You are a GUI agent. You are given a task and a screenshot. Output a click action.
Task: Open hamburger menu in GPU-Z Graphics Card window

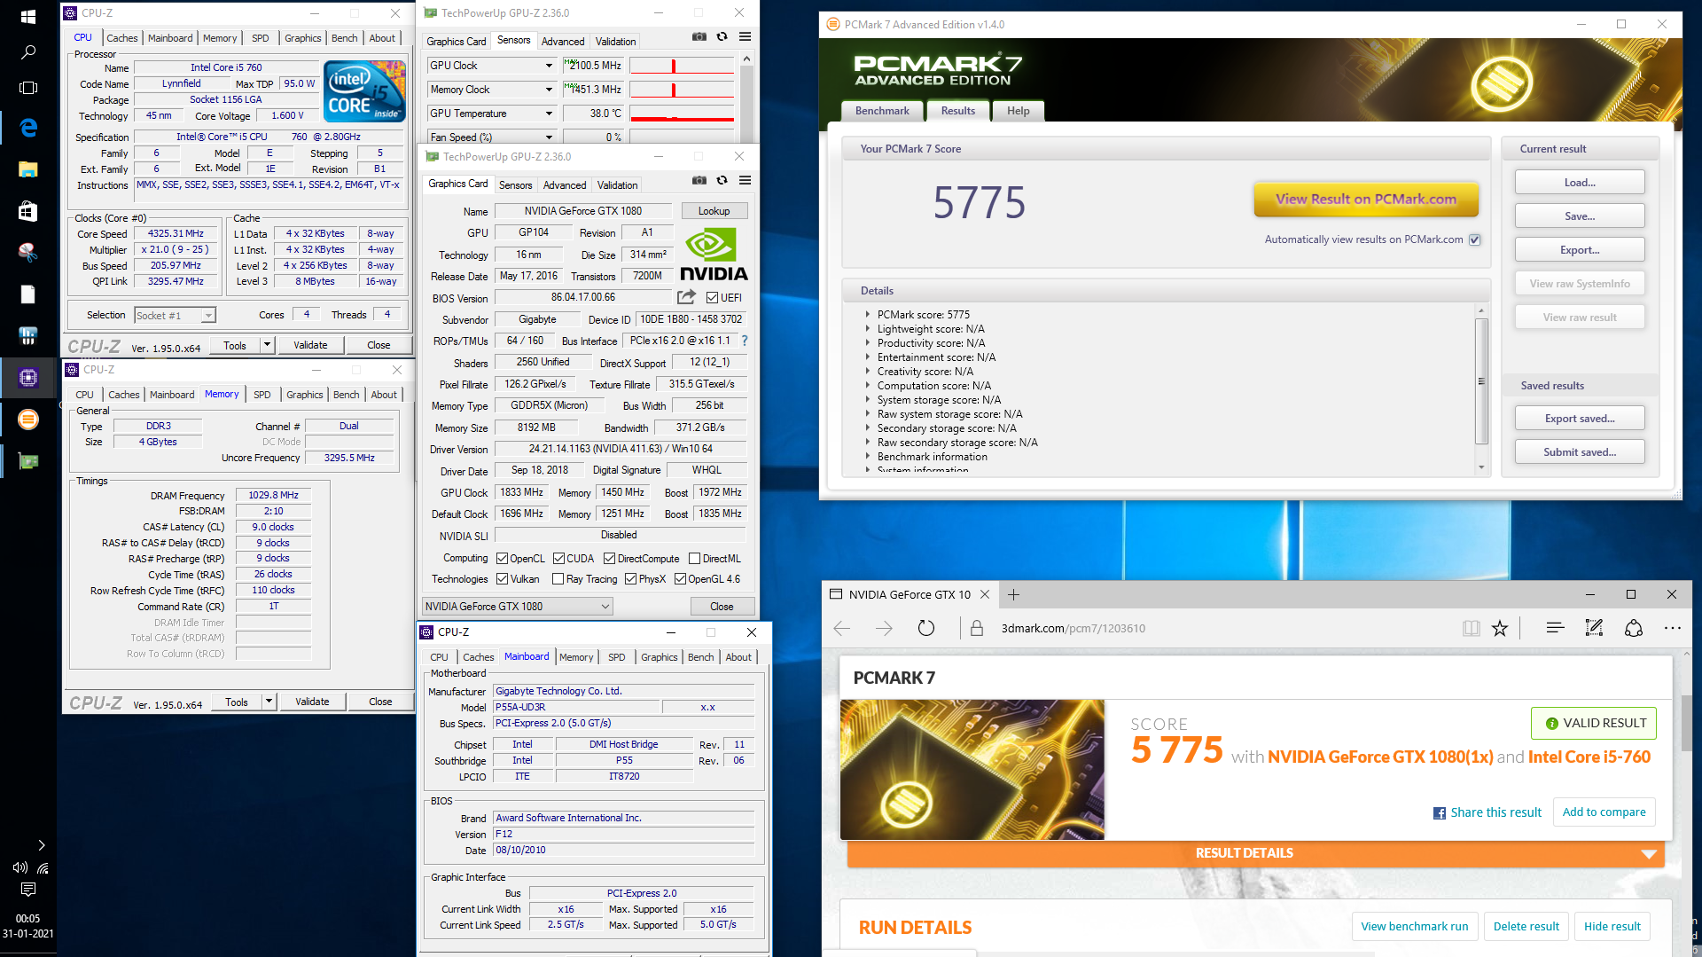point(746,180)
